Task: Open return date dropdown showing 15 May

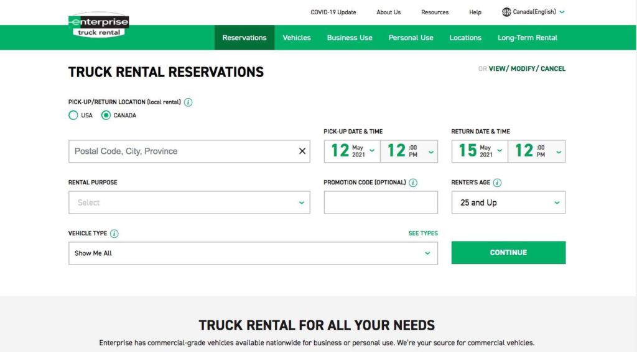Action: [x=480, y=151]
